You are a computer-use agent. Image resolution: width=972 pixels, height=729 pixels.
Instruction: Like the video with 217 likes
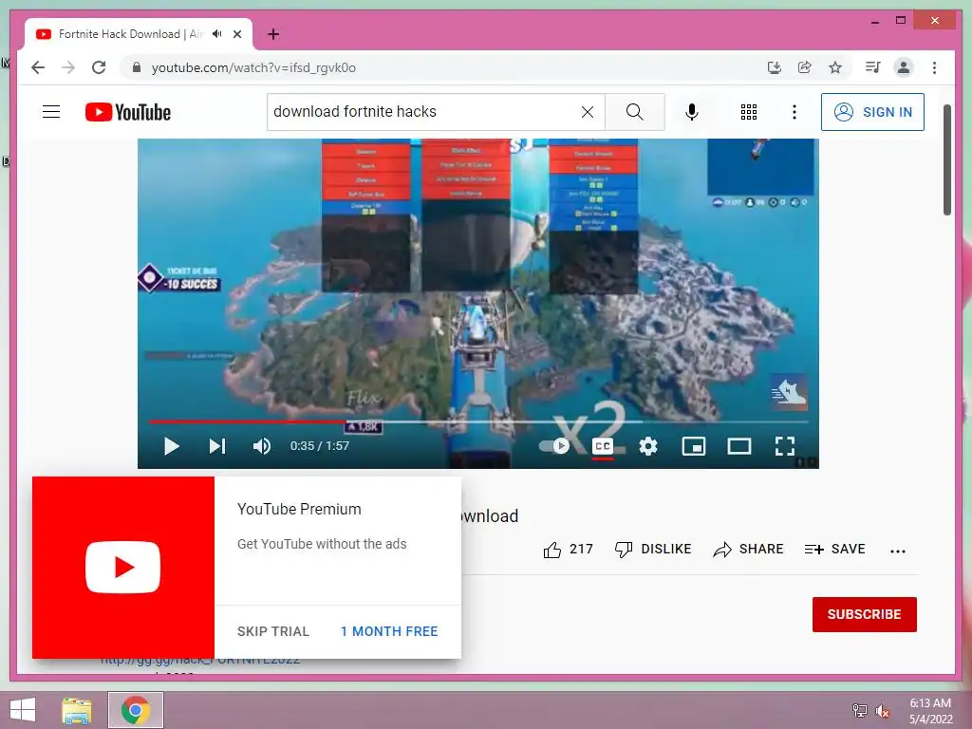click(x=568, y=550)
